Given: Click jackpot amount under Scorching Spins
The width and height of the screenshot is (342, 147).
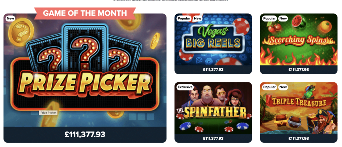Looking at the screenshot, I should point(299,70).
